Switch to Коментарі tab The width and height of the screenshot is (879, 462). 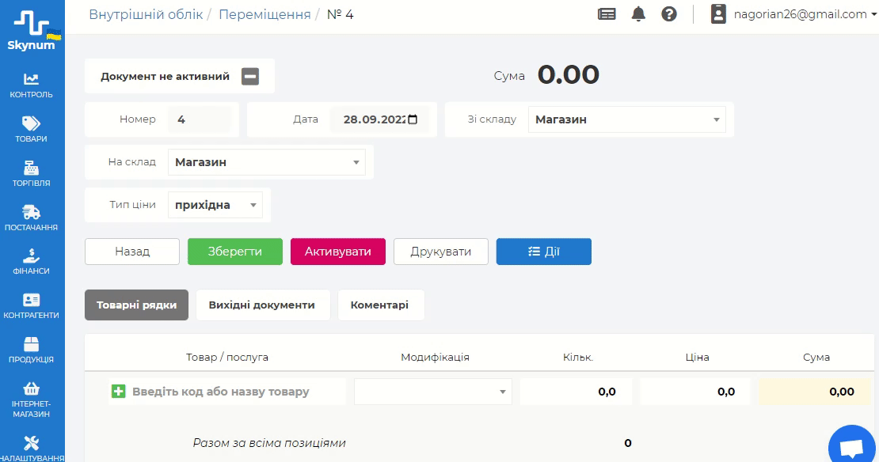tap(380, 305)
